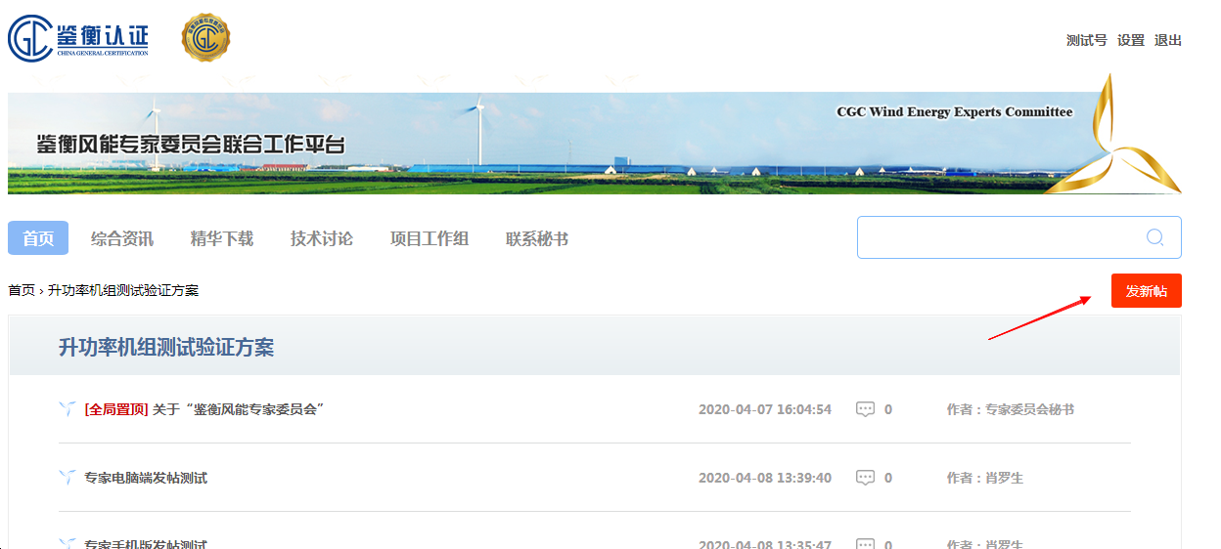Click wind turbine icon beside 专家电脑端发帖测试
The height and width of the screenshot is (549, 1221).
click(68, 478)
